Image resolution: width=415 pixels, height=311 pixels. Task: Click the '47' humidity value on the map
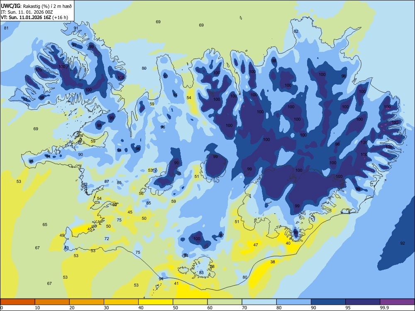[256, 245]
